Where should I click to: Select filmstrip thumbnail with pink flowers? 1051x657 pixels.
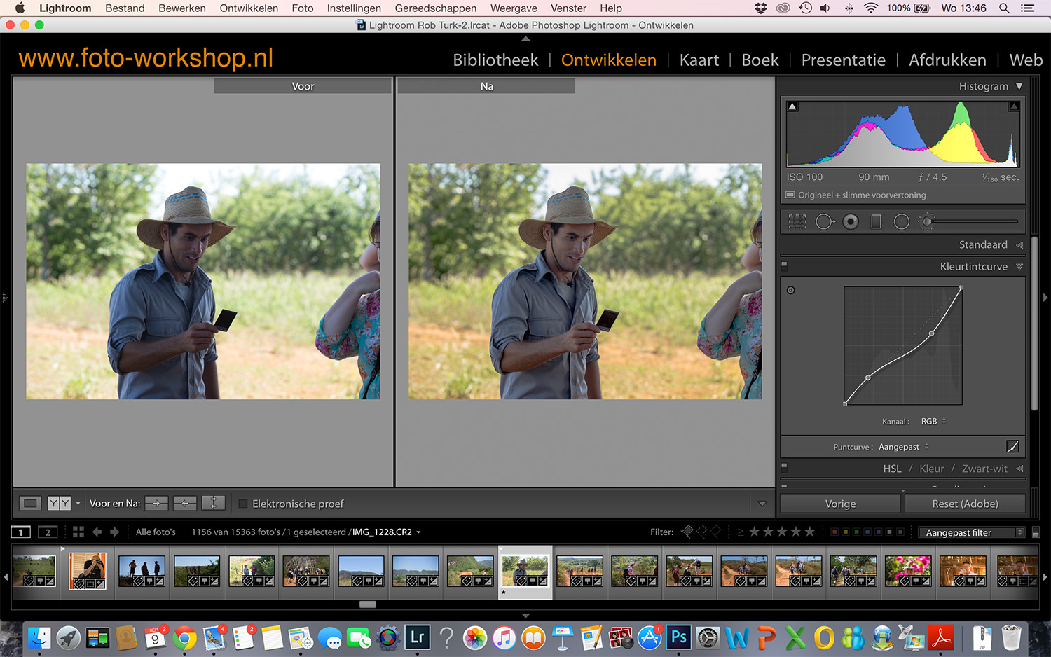click(908, 571)
